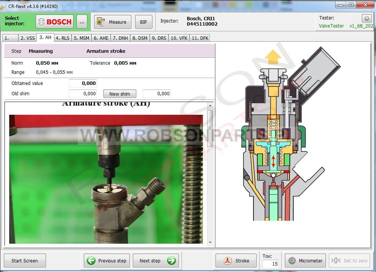
Task: Open the 7. DNH tab
Action: (120, 38)
